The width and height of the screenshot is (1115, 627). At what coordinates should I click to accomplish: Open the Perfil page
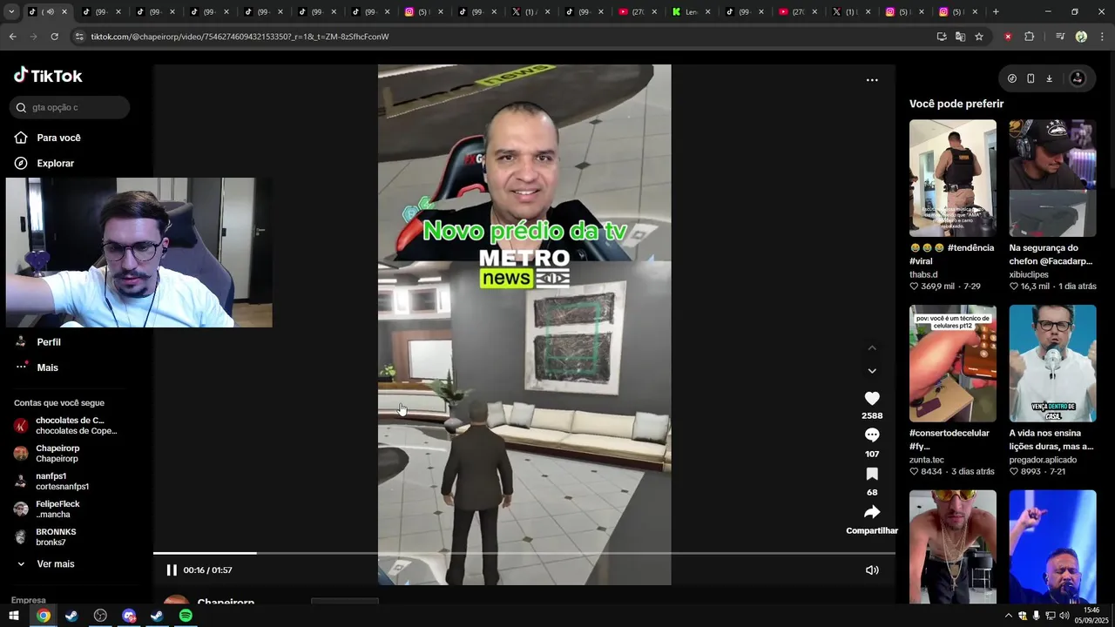(x=49, y=342)
